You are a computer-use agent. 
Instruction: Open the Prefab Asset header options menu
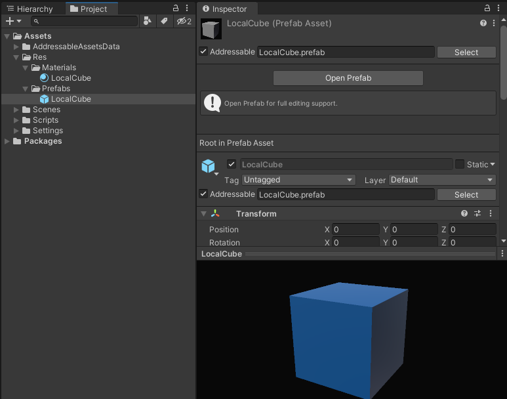tap(494, 23)
